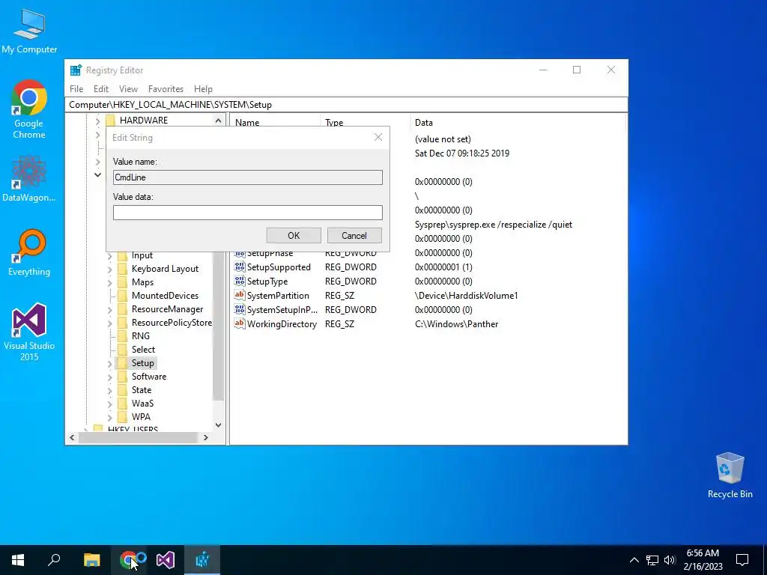Select the HARDWARE tree key
This screenshot has width=767, height=575.
pos(143,121)
